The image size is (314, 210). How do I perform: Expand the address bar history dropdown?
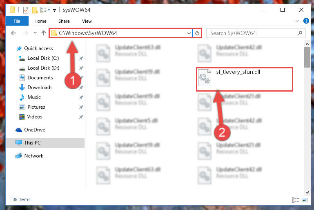click(x=189, y=33)
